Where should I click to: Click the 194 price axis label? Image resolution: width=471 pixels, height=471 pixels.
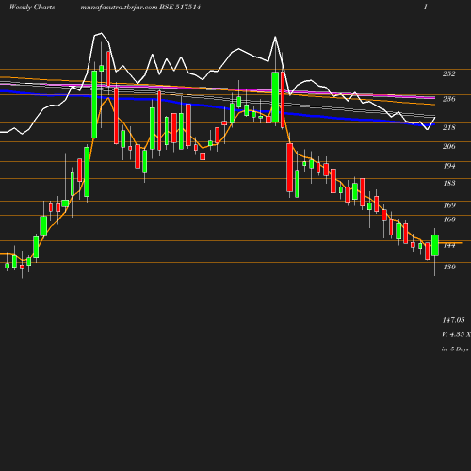coord(448,166)
